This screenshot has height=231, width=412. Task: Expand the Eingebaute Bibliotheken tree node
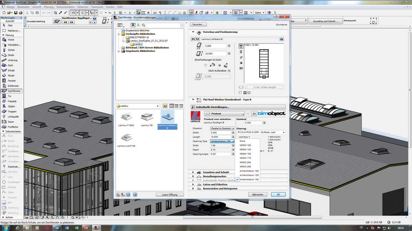click(x=119, y=51)
